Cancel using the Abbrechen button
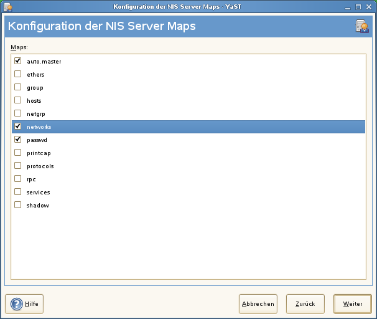Screen dimensions: 377x319 pos(258,304)
